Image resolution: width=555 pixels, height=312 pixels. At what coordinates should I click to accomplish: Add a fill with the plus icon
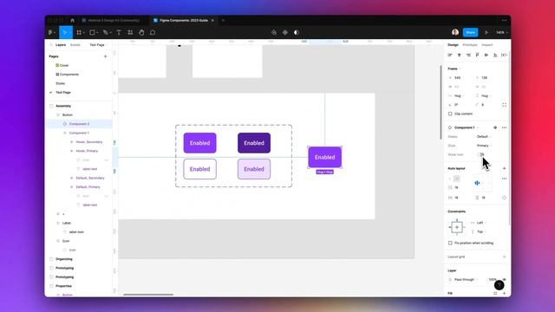click(x=504, y=293)
